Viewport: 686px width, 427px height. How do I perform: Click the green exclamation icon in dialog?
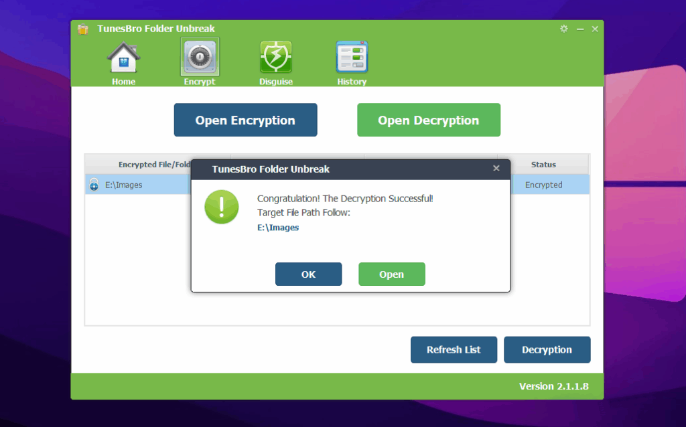click(x=221, y=206)
